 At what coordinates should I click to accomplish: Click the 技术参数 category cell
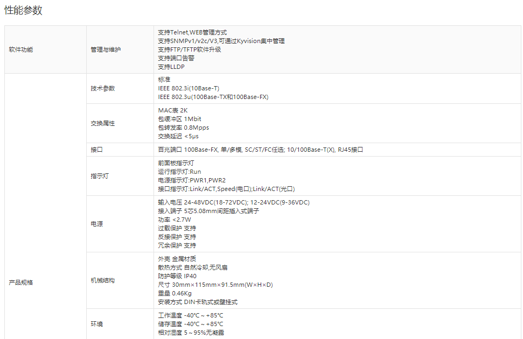pyautogui.click(x=103, y=88)
